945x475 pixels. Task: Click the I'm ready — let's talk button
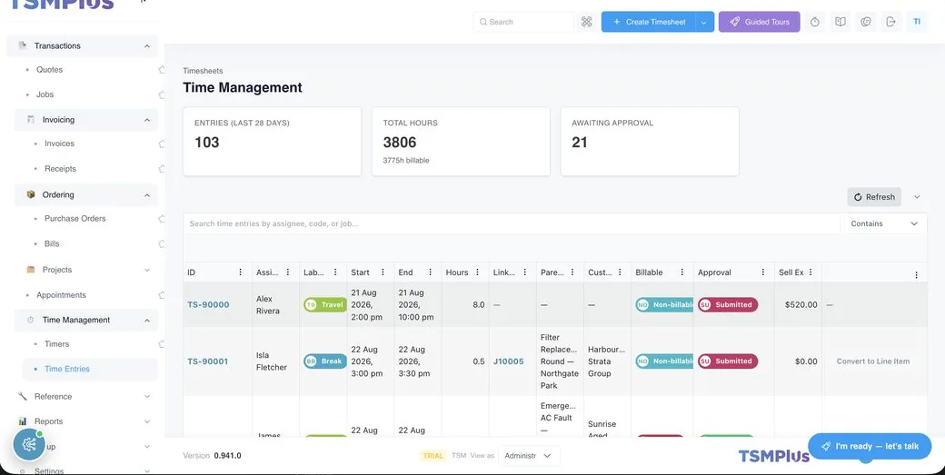click(870, 446)
